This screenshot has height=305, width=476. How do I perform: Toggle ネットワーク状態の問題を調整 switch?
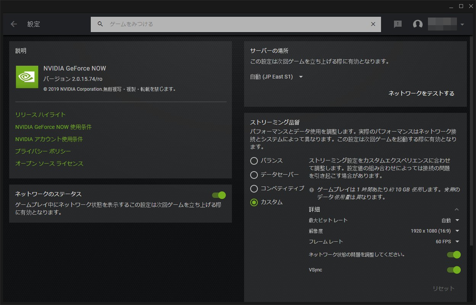pos(454,255)
